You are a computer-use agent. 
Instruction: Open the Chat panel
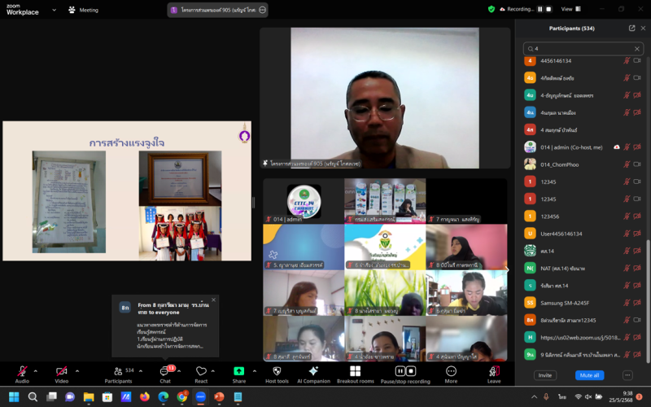click(x=165, y=374)
